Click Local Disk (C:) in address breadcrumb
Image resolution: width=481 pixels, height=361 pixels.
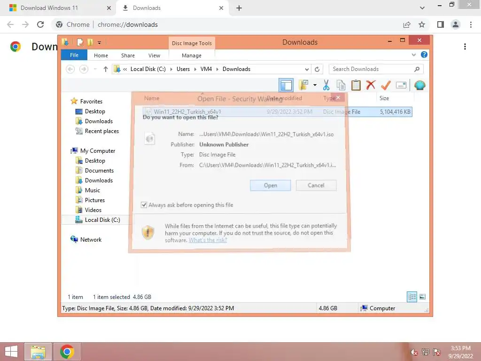coord(148,69)
